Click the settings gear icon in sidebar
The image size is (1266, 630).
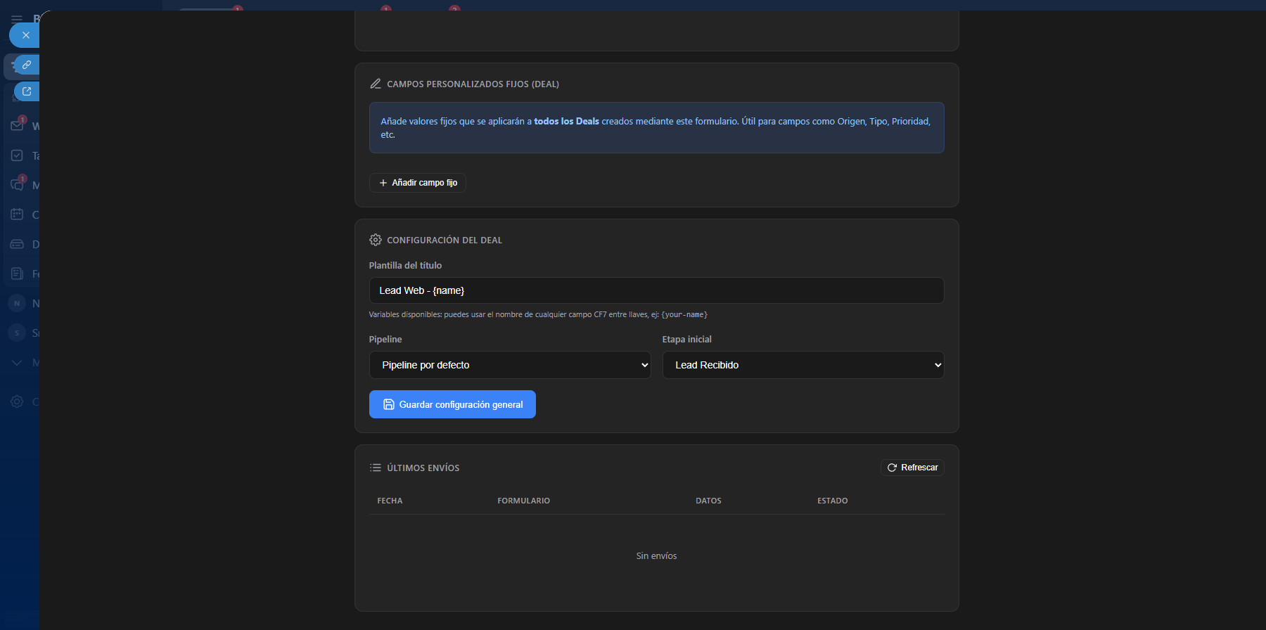[17, 401]
